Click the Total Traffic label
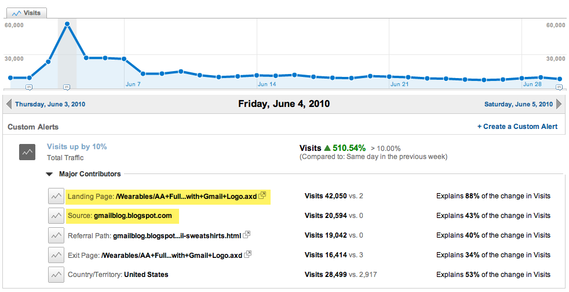Screen dimensions: 569x292 coord(65,158)
